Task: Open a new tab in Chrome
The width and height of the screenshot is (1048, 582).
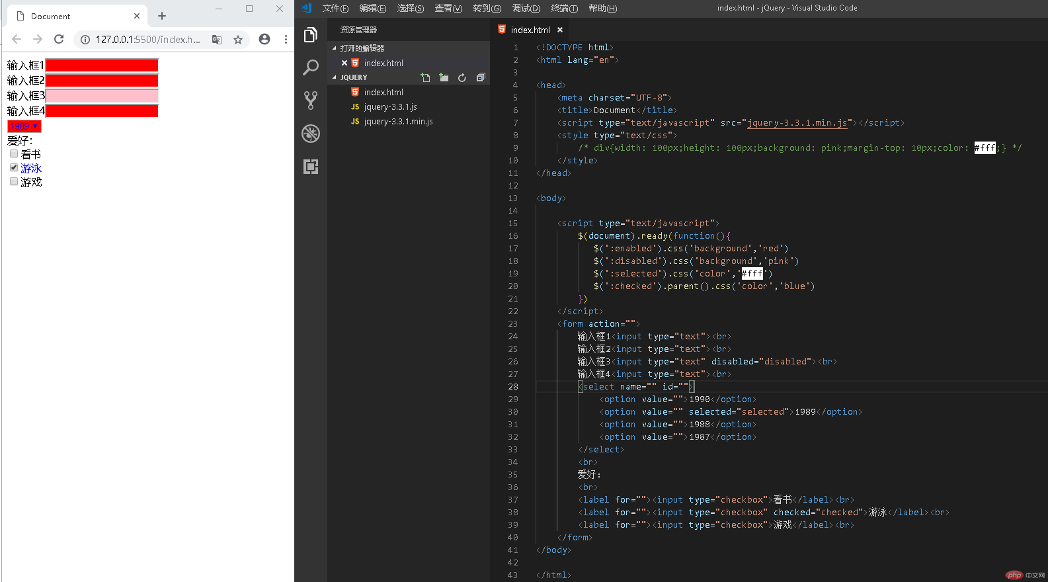Action: (162, 16)
